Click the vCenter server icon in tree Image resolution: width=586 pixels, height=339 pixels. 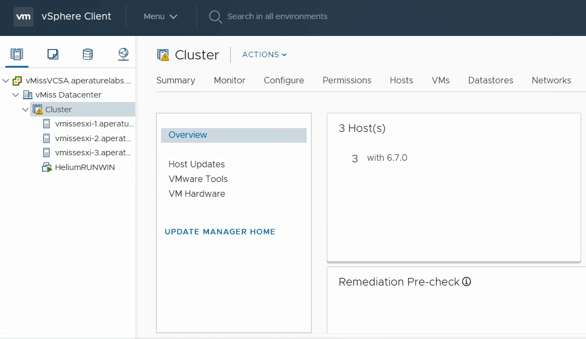[x=17, y=81]
